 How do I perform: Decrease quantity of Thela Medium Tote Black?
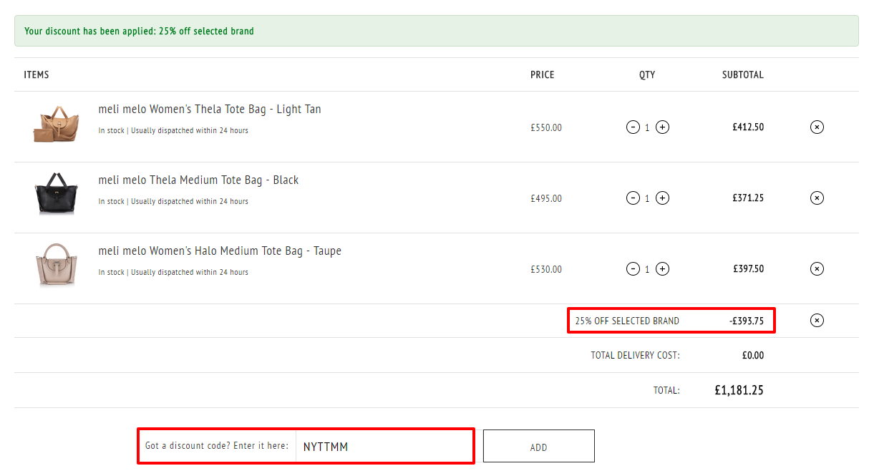pyautogui.click(x=633, y=198)
